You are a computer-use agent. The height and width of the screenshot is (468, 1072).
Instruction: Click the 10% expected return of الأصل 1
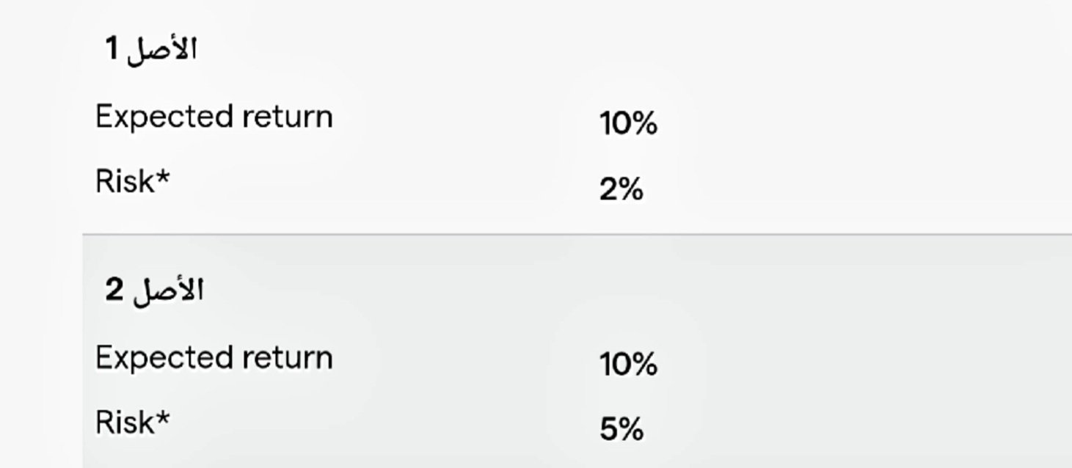628,124
